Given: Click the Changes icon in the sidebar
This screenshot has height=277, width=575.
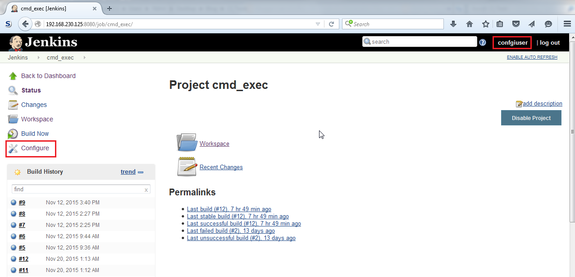Looking at the screenshot, I should click(x=13, y=104).
